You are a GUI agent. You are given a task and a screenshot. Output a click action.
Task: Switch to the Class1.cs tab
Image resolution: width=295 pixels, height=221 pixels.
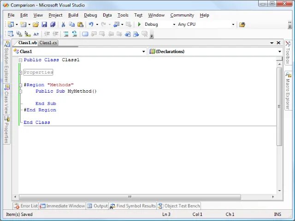tap(48, 43)
